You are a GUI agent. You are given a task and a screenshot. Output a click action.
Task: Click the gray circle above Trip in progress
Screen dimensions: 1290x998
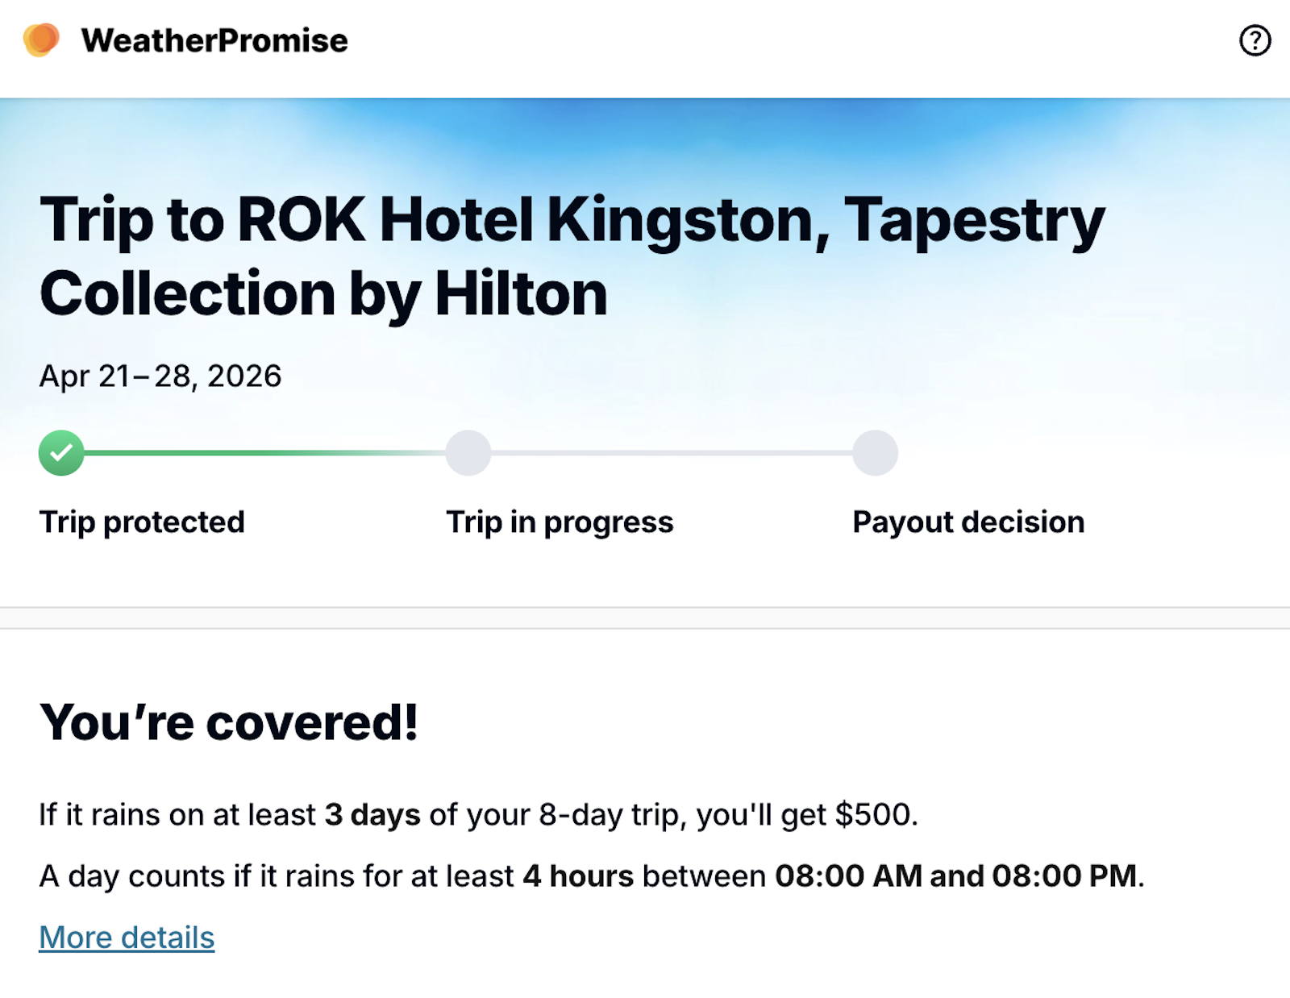click(x=468, y=453)
